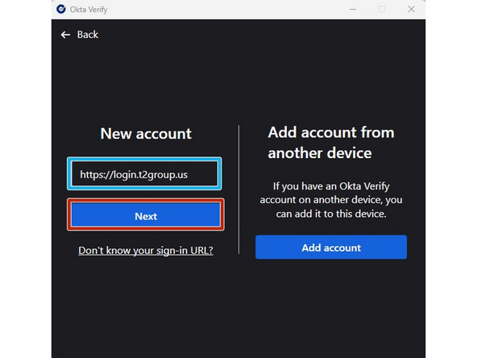Click the "Add account from another device" heading
The width and height of the screenshot is (477, 358).
(331, 143)
